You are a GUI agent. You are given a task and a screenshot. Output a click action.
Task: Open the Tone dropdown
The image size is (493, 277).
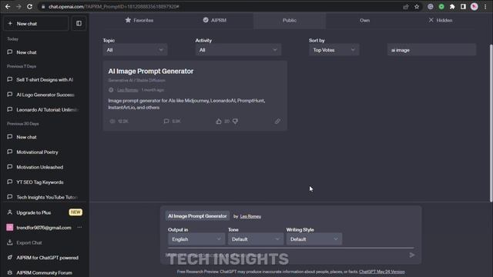255,239
